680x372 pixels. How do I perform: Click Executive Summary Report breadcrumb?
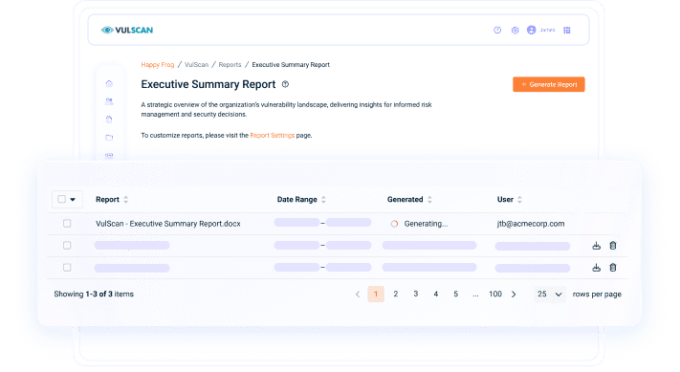291,65
